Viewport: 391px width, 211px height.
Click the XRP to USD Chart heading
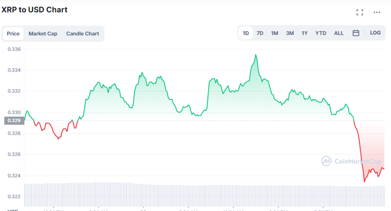[34, 10]
